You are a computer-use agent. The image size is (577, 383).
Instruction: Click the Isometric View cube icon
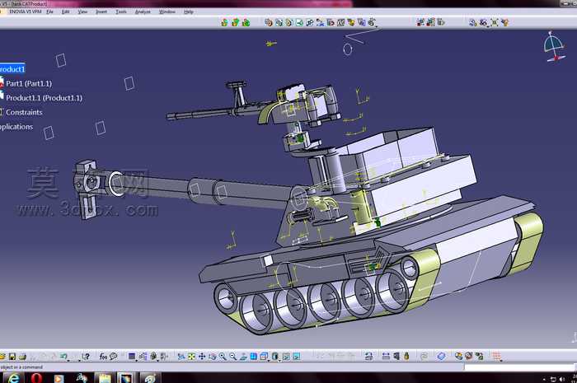(264, 356)
